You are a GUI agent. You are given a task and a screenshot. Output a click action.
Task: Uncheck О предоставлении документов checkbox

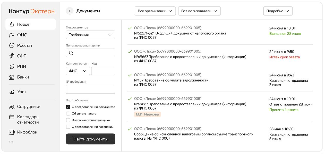[68, 107]
